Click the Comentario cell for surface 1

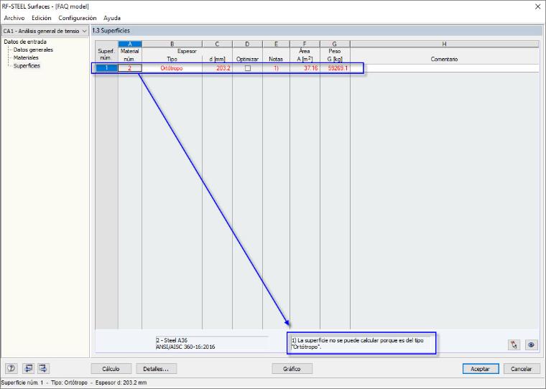[x=444, y=68]
